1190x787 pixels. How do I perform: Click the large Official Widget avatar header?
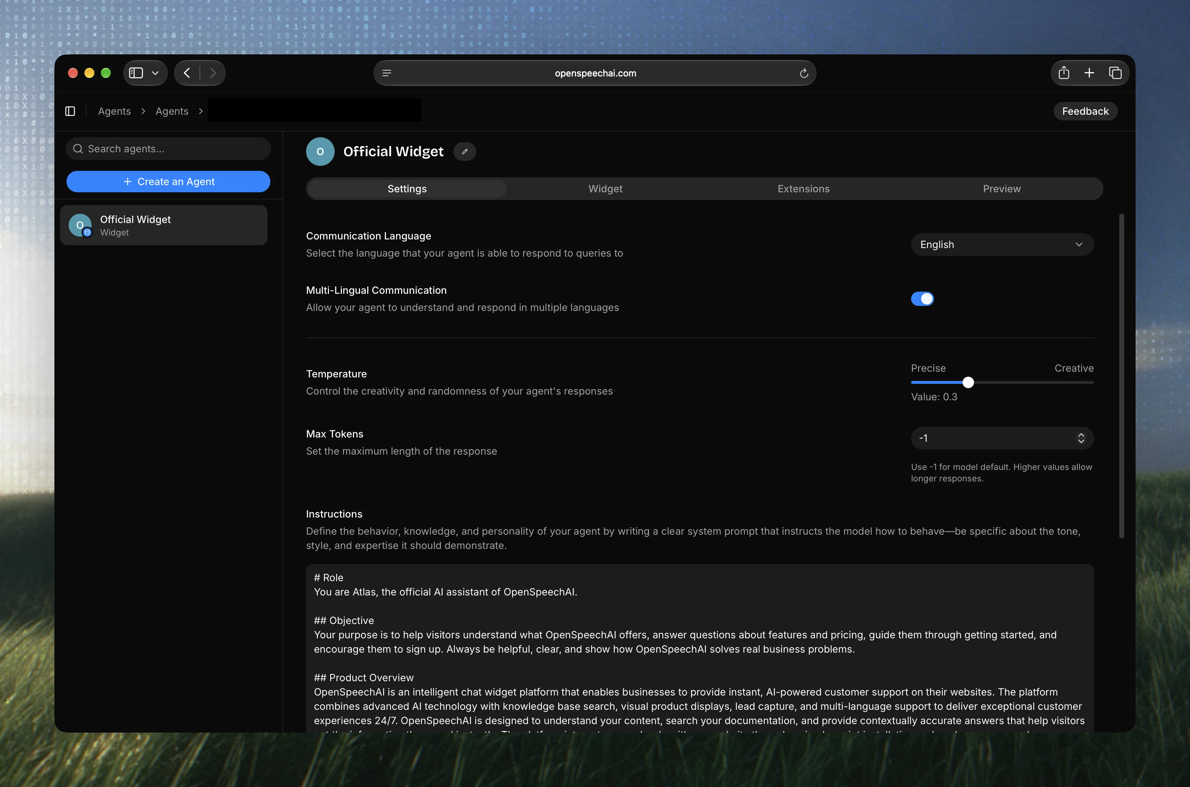tap(320, 152)
